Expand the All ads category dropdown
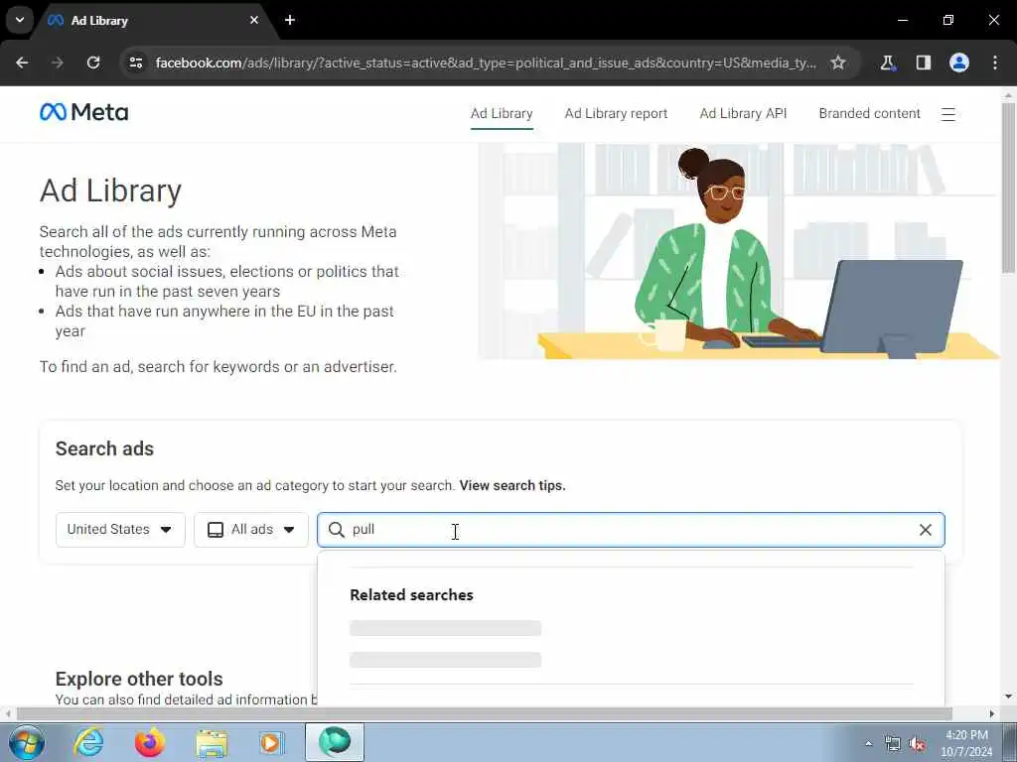This screenshot has width=1017, height=762. [251, 530]
